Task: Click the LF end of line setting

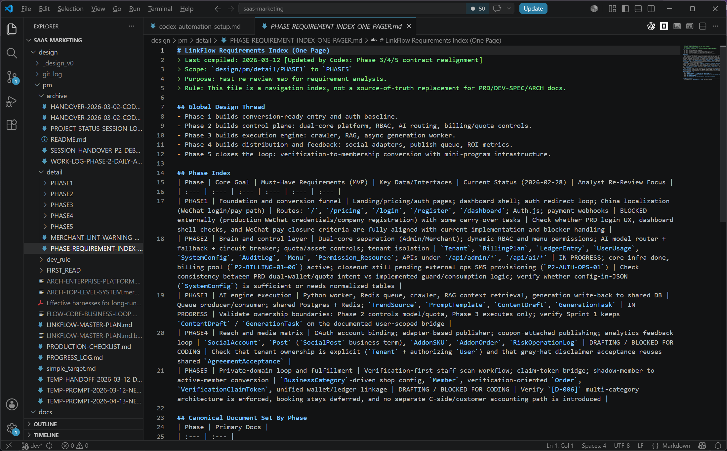Action: coord(640,445)
